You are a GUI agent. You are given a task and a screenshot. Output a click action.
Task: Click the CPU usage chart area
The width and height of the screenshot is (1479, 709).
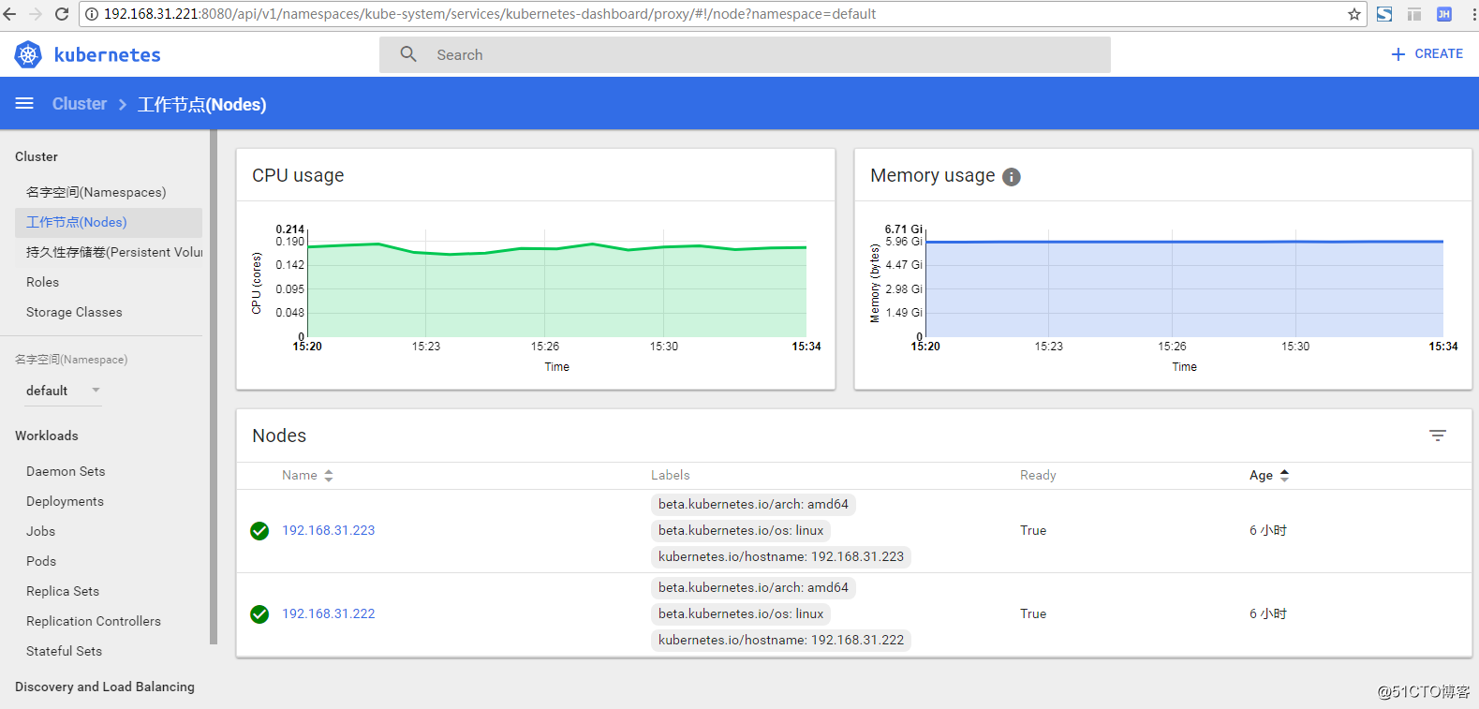556,283
